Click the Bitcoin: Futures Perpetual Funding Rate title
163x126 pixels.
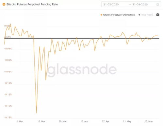tap(32, 4)
